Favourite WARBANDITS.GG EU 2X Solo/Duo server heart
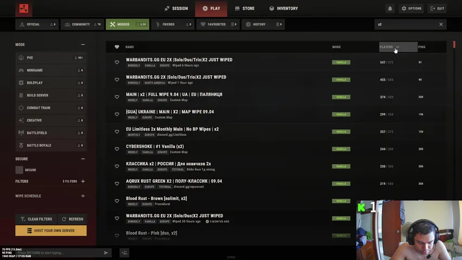Screen dimensions: 462x260 tap(117, 218)
